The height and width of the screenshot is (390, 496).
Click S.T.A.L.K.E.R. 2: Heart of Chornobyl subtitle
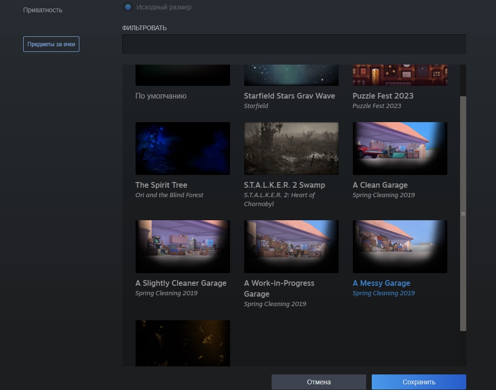pyautogui.click(x=279, y=199)
